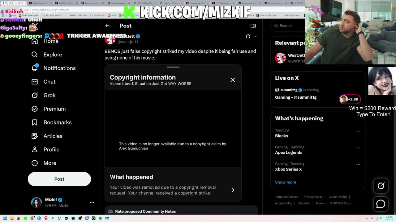Open Windows Start menu
Screen dimensions: 396x222
pos(5,218)
